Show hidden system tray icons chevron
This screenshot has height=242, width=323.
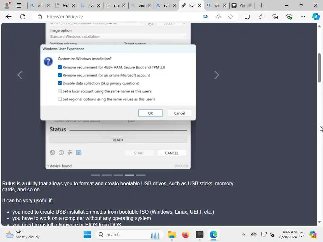pos(244,234)
